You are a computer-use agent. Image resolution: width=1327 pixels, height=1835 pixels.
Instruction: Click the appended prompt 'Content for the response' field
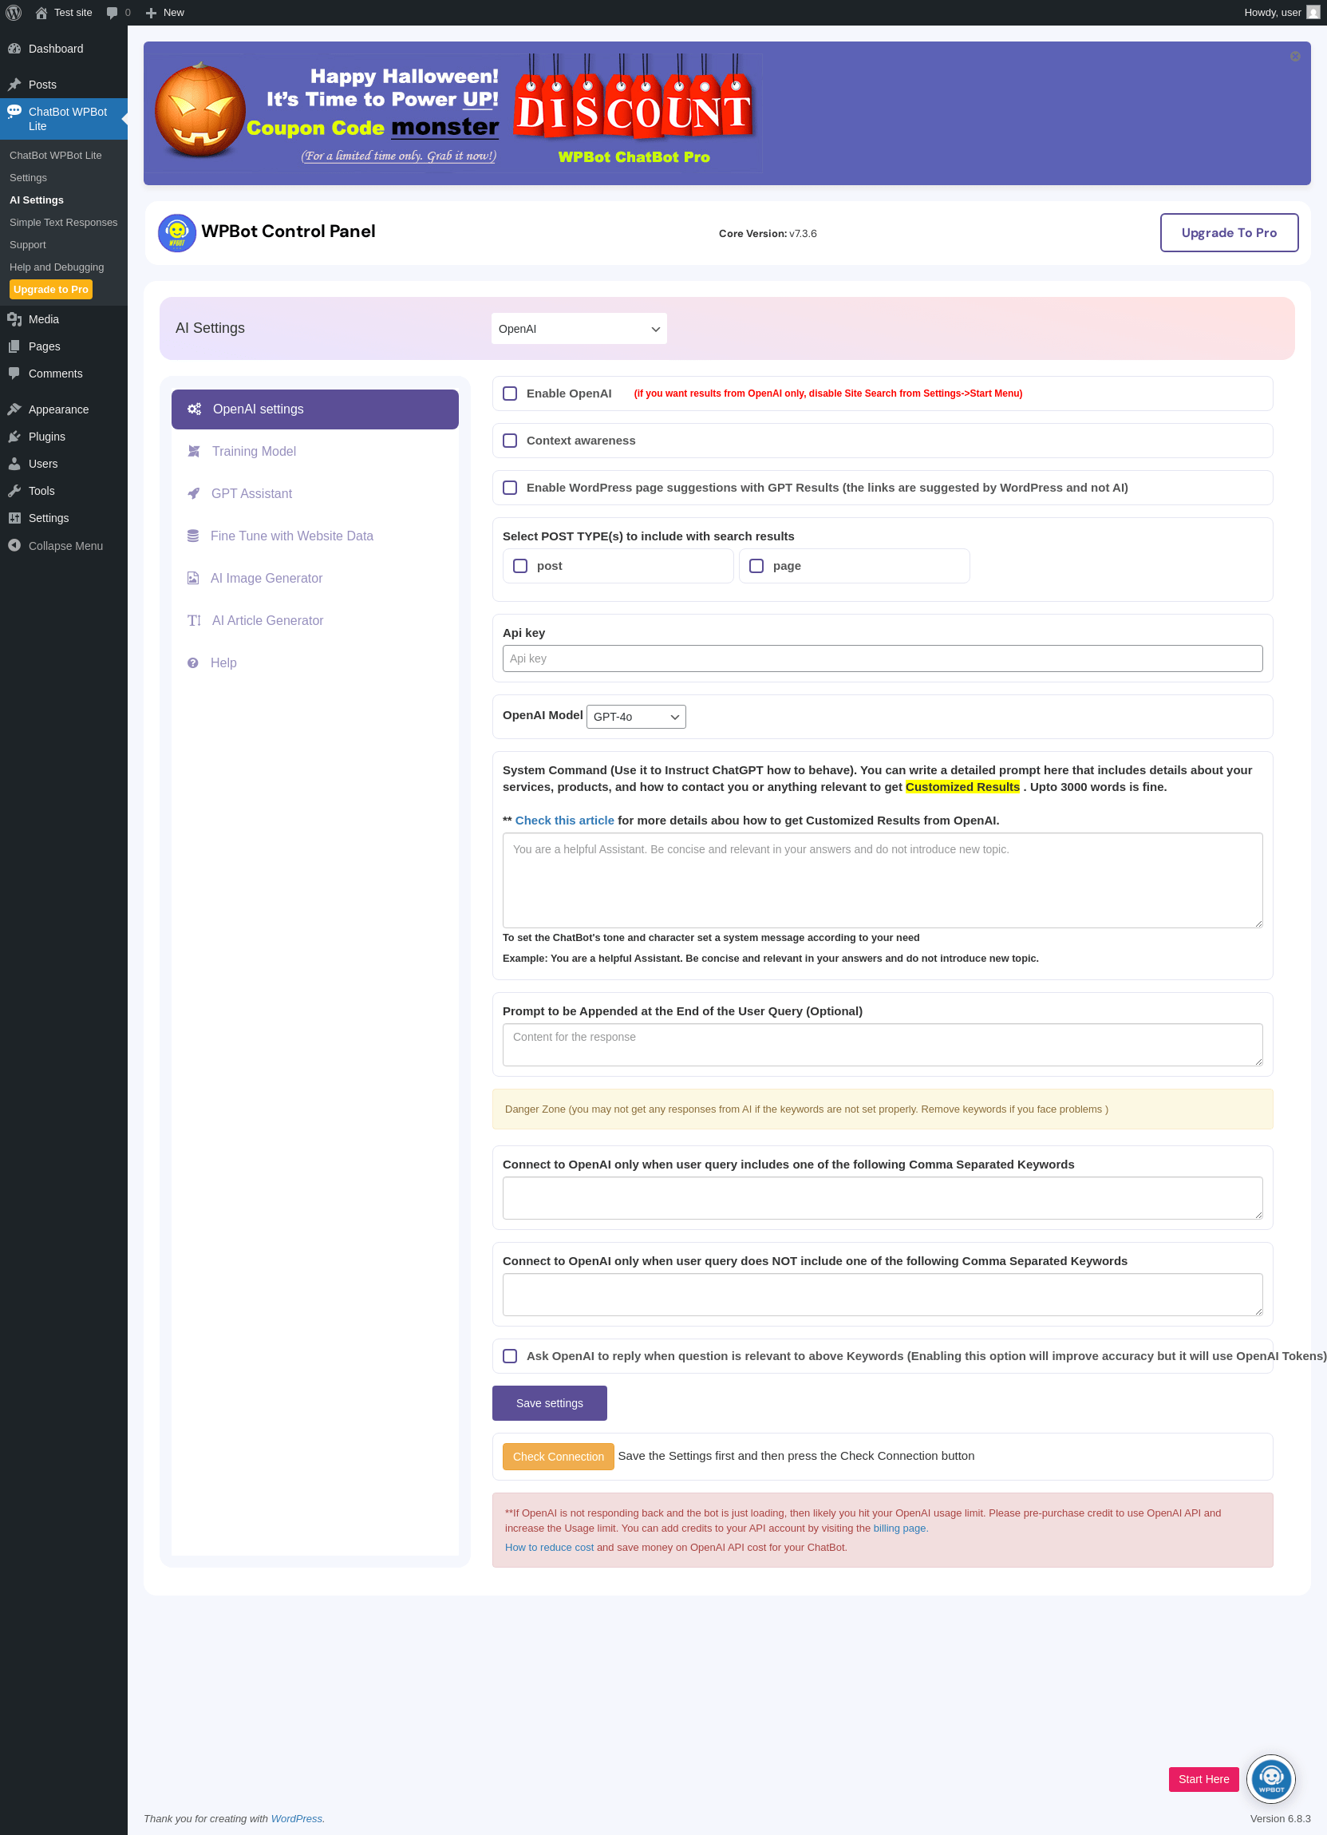(x=883, y=1045)
